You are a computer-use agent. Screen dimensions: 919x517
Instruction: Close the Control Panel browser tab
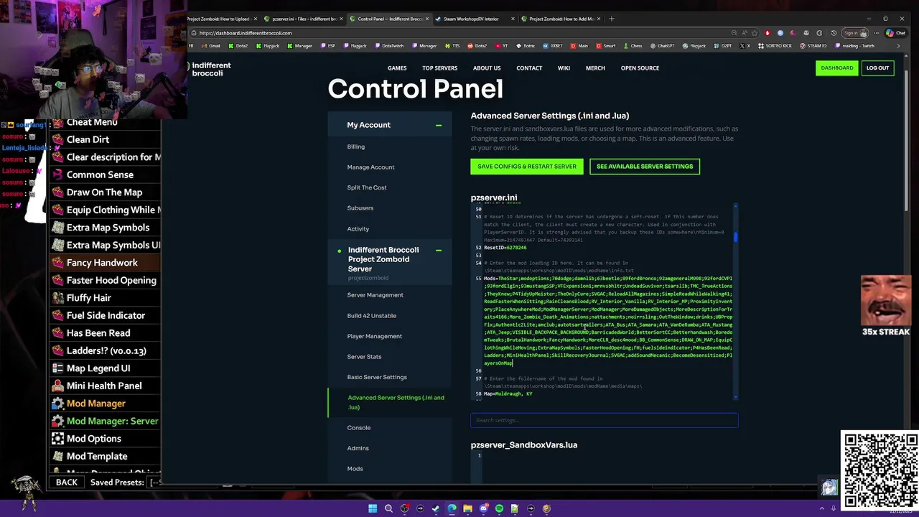tap(426, 19)
